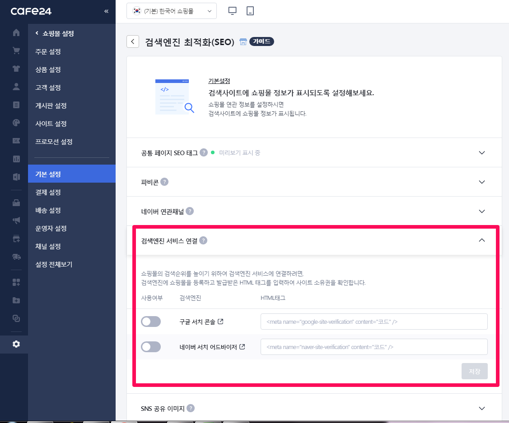This screenshot has height=423, width=509.
Task: Click the 구글 서치 콘솔 link text
Action: click(197, 322)
